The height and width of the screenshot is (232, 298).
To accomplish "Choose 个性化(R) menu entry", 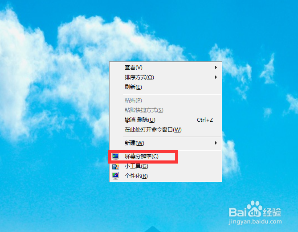I will point(166,176).
